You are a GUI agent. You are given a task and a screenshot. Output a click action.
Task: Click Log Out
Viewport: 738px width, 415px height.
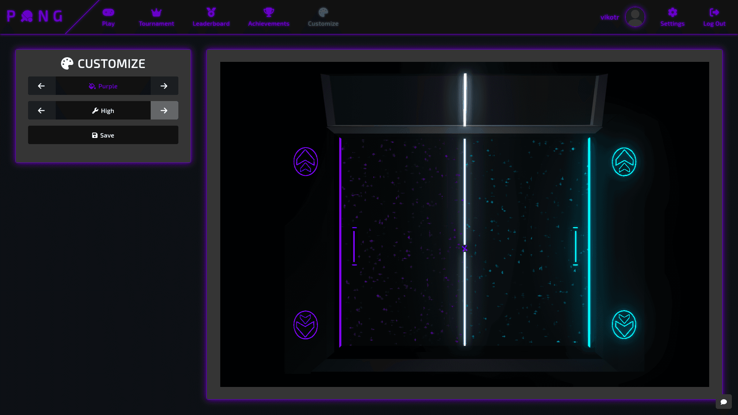[714, 17]
